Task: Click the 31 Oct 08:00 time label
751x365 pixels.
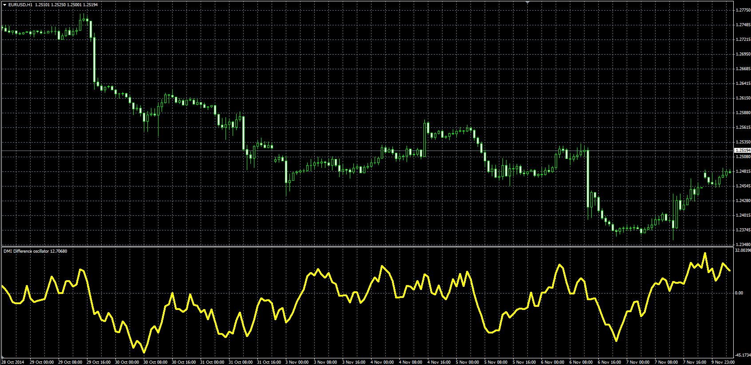Action: coord(241,362)
